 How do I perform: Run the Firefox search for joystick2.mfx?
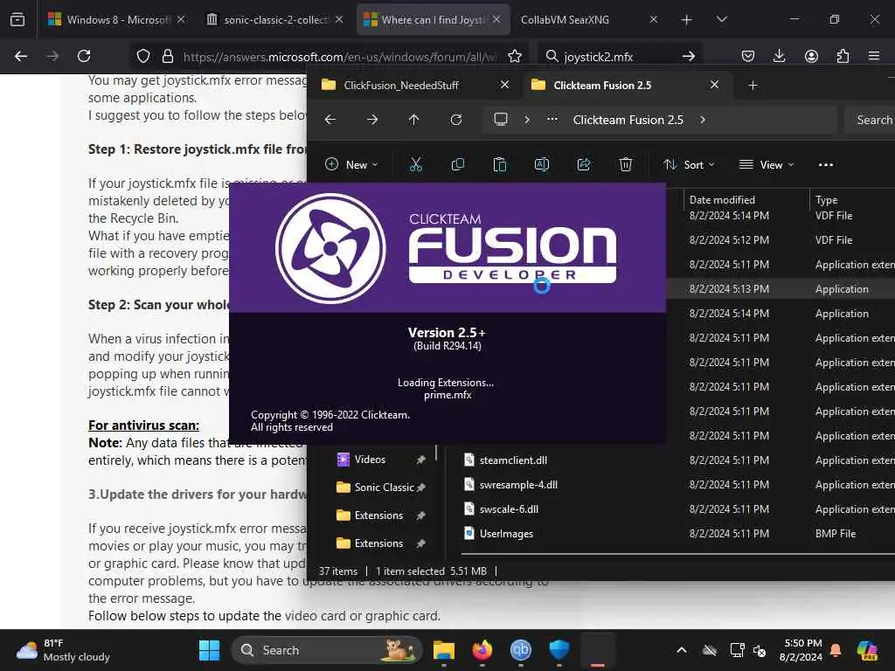coord(689,56)
